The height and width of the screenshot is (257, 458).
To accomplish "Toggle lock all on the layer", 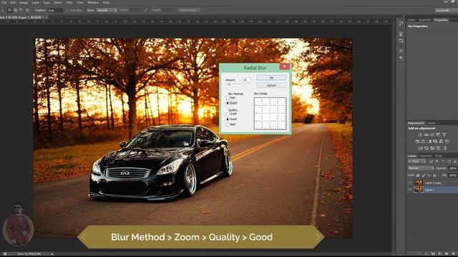I will tap(434, 176).
